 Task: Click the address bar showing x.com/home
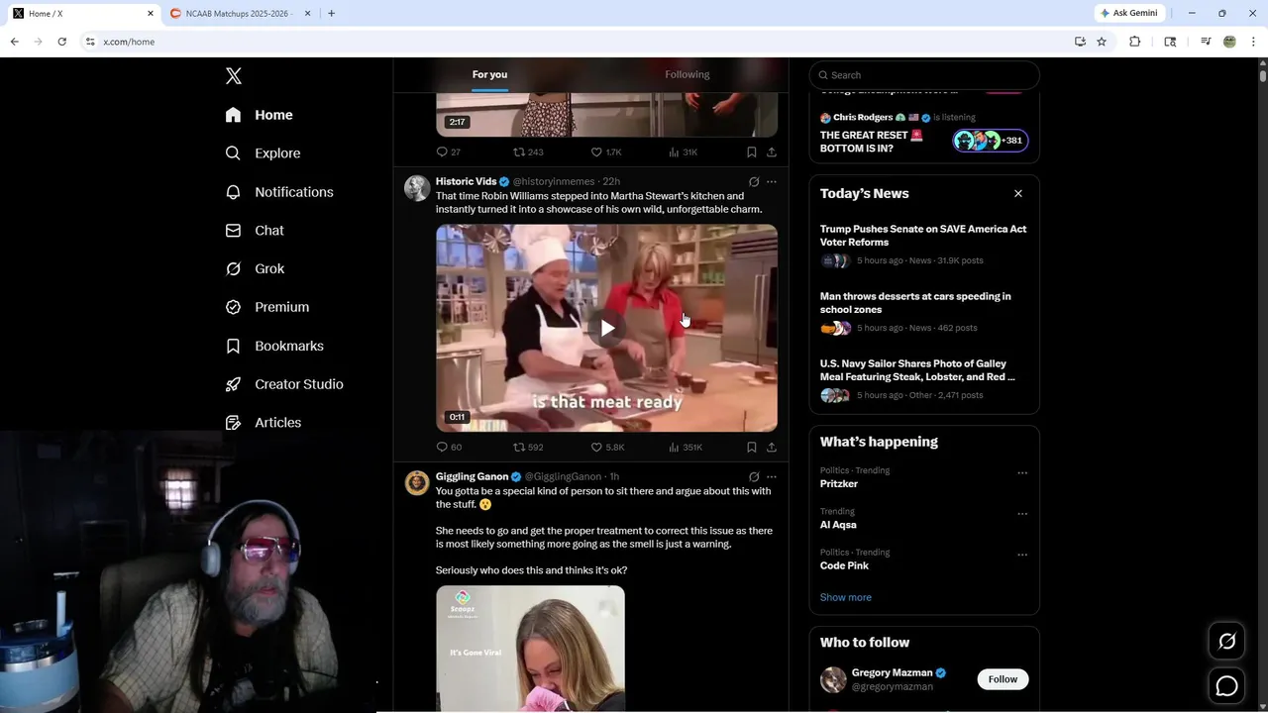click(x=578, y=42)
